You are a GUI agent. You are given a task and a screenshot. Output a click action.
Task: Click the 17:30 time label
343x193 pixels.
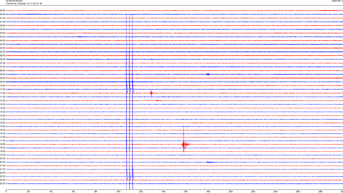point(3,141)
